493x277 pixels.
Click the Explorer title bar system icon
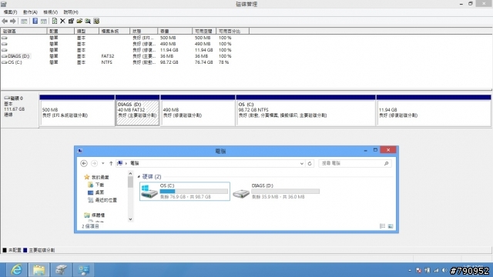point(80,151)
